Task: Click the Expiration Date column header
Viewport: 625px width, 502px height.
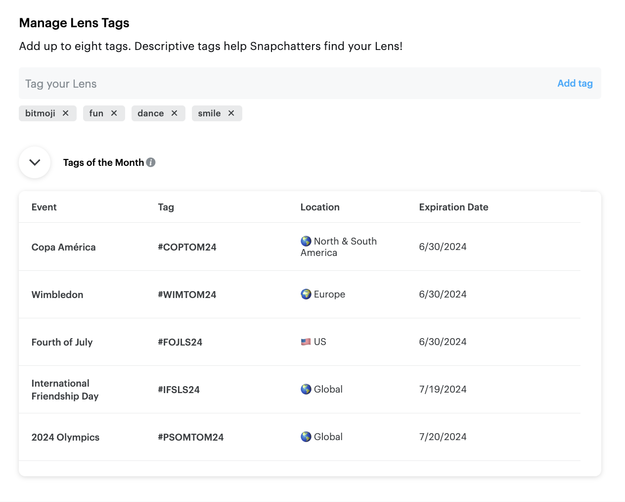Action: 453,207
